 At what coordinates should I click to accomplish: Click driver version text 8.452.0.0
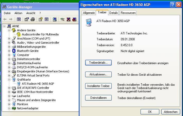[127, 45]
